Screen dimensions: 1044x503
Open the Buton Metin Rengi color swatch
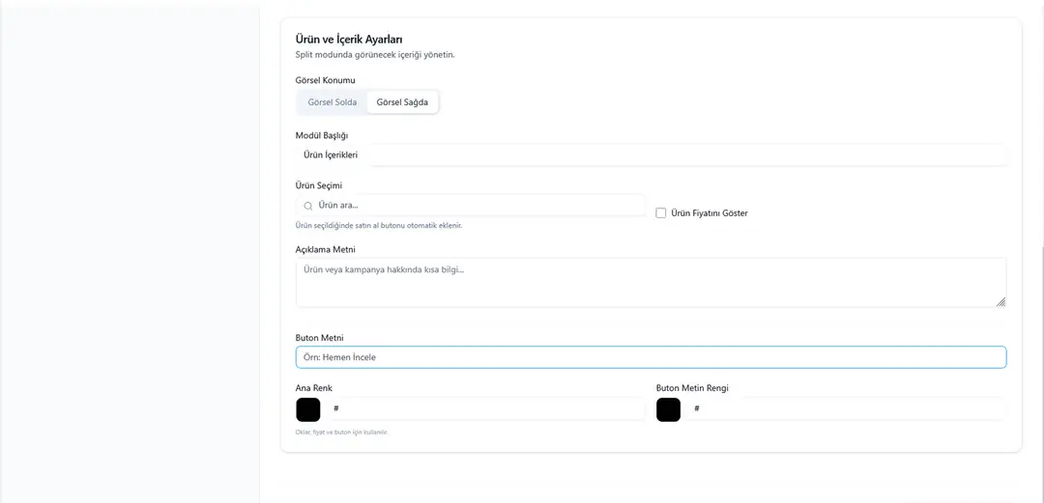click(668, 409)
